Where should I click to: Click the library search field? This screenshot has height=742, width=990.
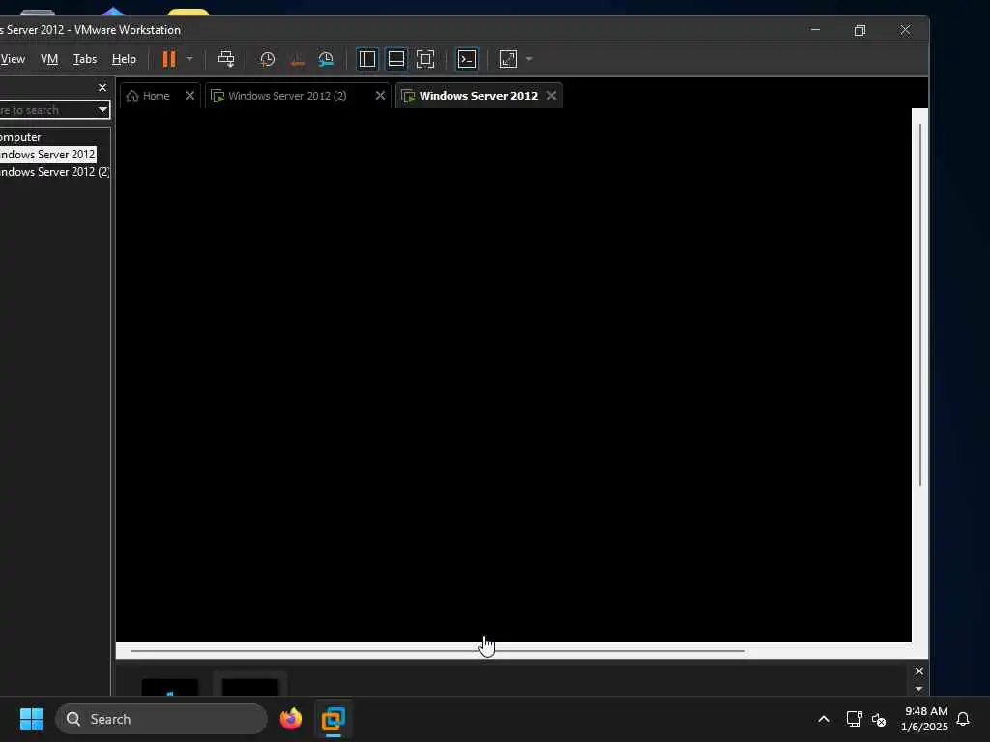(x=46, y=110)
